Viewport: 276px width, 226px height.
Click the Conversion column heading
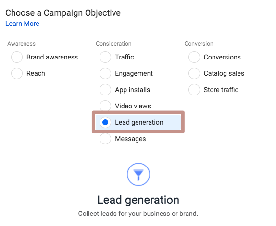pos(199,44)
